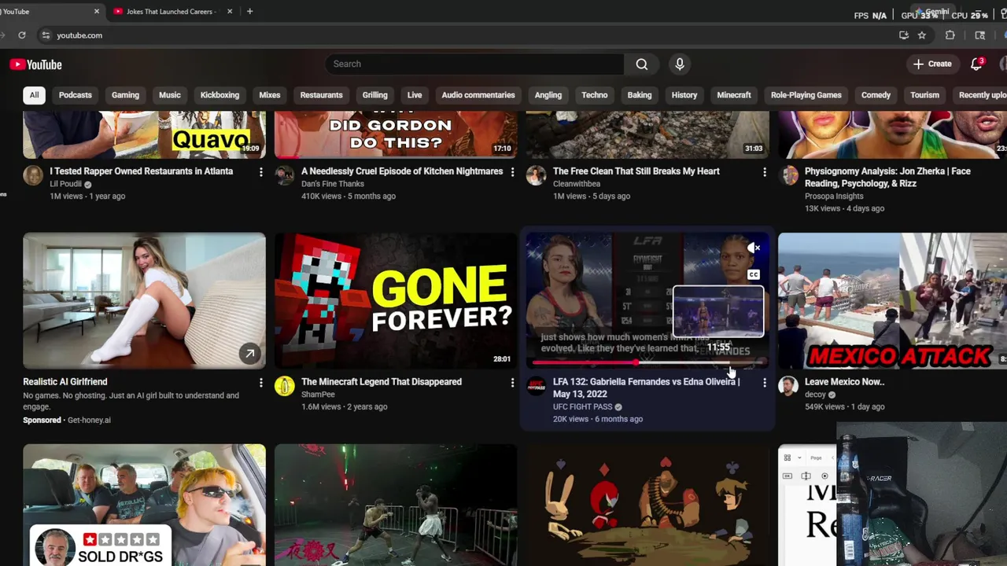Open the GONE FOREVER Minecraft thumbnail
1007x566 pixels.
click(396, 300)
